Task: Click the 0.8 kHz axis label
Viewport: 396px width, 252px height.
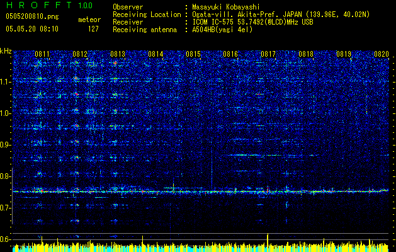Action: pos(5,176)
